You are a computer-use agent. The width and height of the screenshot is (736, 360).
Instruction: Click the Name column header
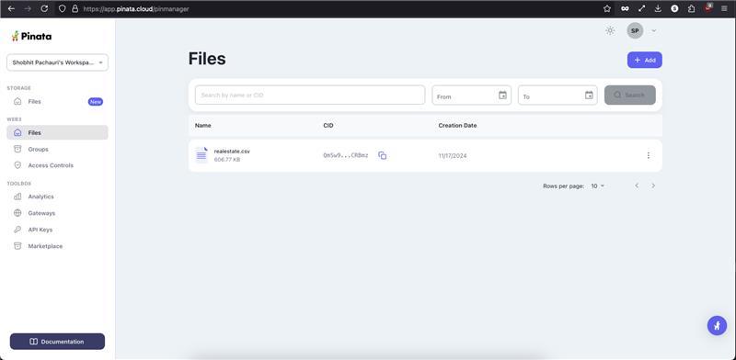[202, 126]
